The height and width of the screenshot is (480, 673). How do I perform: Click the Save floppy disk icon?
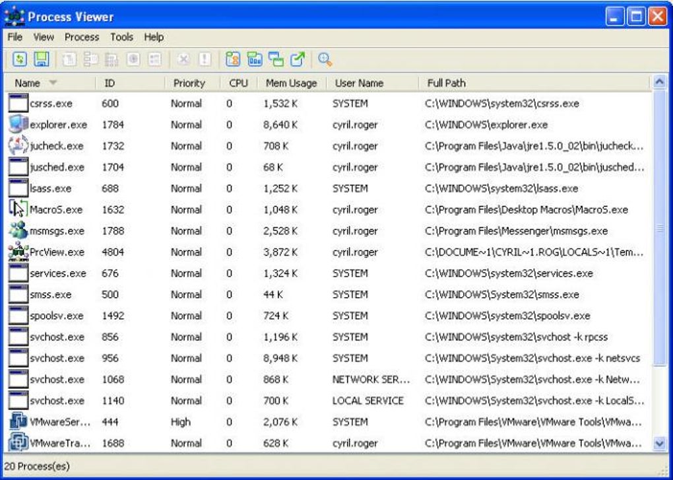coord(41,59)
